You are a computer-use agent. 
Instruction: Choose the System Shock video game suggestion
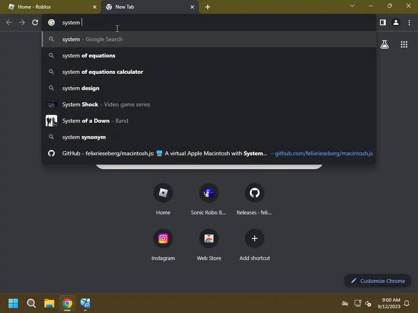[209, 104]
